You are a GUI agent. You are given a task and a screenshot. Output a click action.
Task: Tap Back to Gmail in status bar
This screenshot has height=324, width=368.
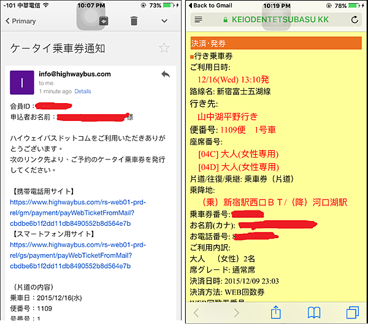[210, 5]
